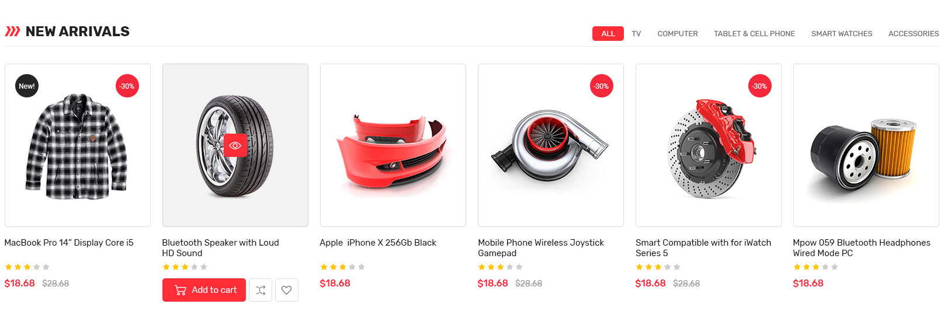This screenshot has width=944, height=325.
Task: Click red arrows icon beside New Arrivals
Action: (x=12, y=32)
